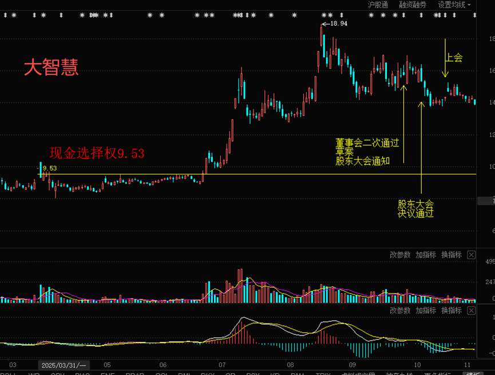This screenshot has height=375, width=495.
Task: Click the 沪股通 label at top
Action: (378, 5)
